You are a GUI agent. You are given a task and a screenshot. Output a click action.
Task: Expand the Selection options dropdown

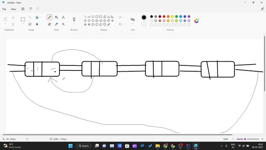coord(23,24)
